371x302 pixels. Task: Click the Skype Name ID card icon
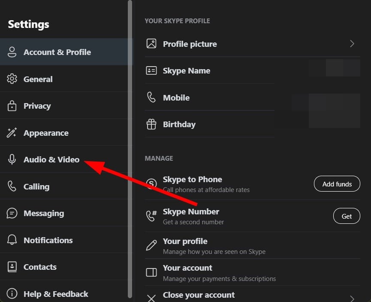[151, 70]
